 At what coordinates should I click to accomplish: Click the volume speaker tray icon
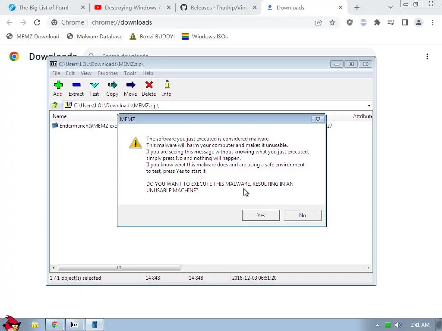pos(398,325)
